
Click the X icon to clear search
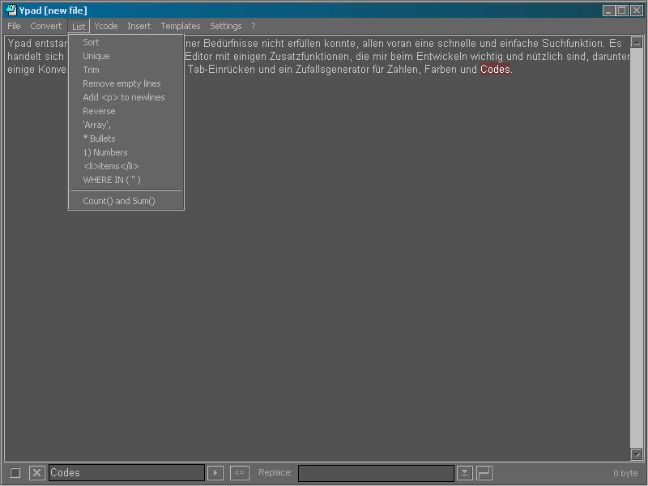pos(37,473)
